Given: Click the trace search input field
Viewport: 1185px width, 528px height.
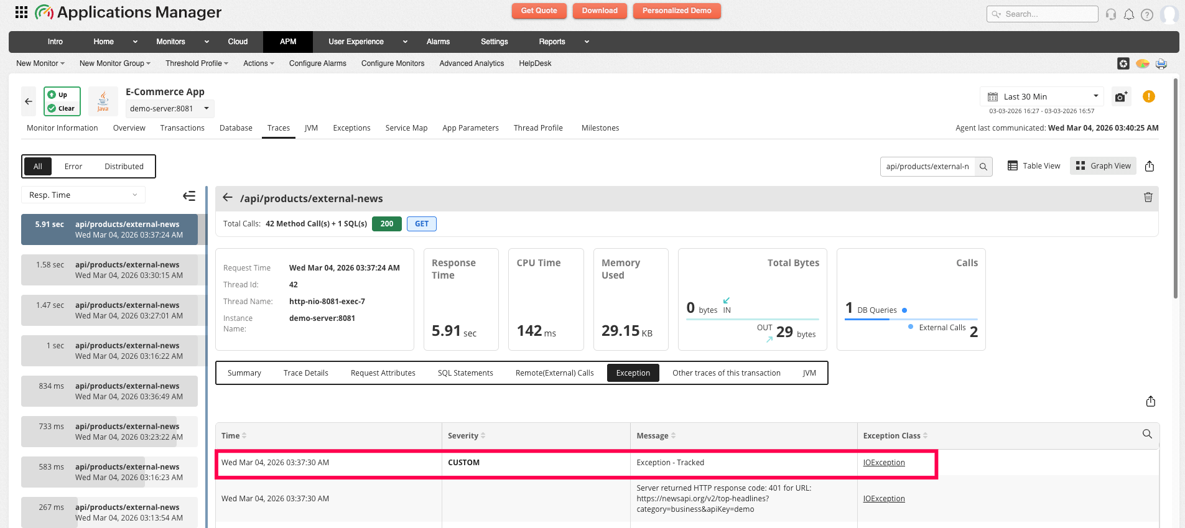Looking at the screenshot, I should pos(927,167).
